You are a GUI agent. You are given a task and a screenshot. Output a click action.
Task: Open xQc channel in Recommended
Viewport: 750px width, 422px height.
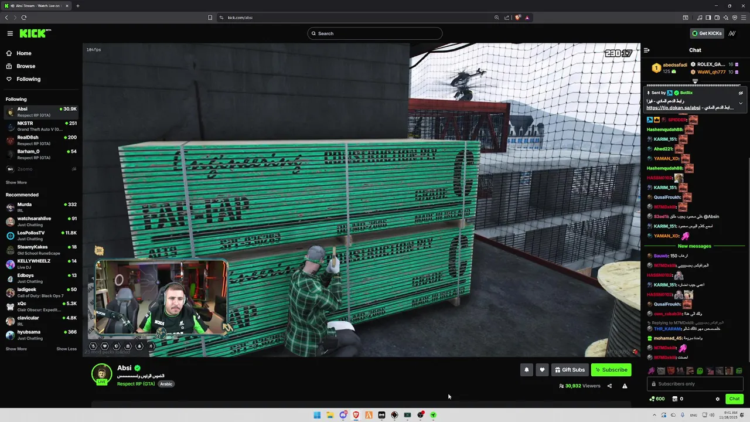pos(41,307)
